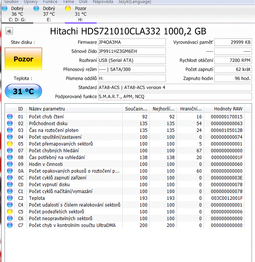Click the Hodnoty RAW column header
Viewport: 255px width, 262px height.
224,109
